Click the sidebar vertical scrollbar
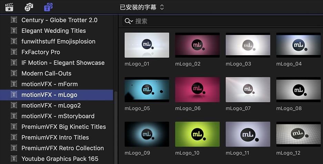Image resolution: width=323 pixels, height=164 pixels. [115, 127]
